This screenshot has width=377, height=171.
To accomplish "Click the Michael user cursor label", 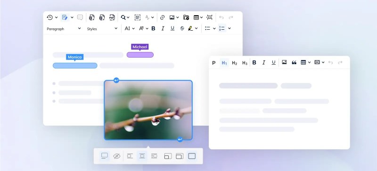I will pos(139,47).
